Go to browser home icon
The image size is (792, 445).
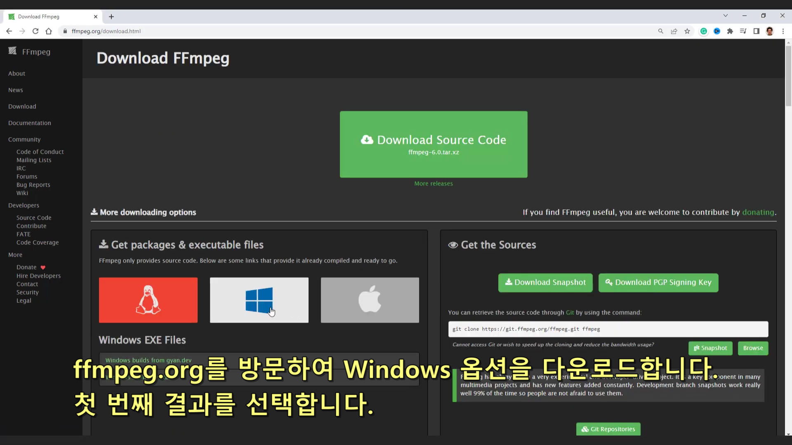49,31
